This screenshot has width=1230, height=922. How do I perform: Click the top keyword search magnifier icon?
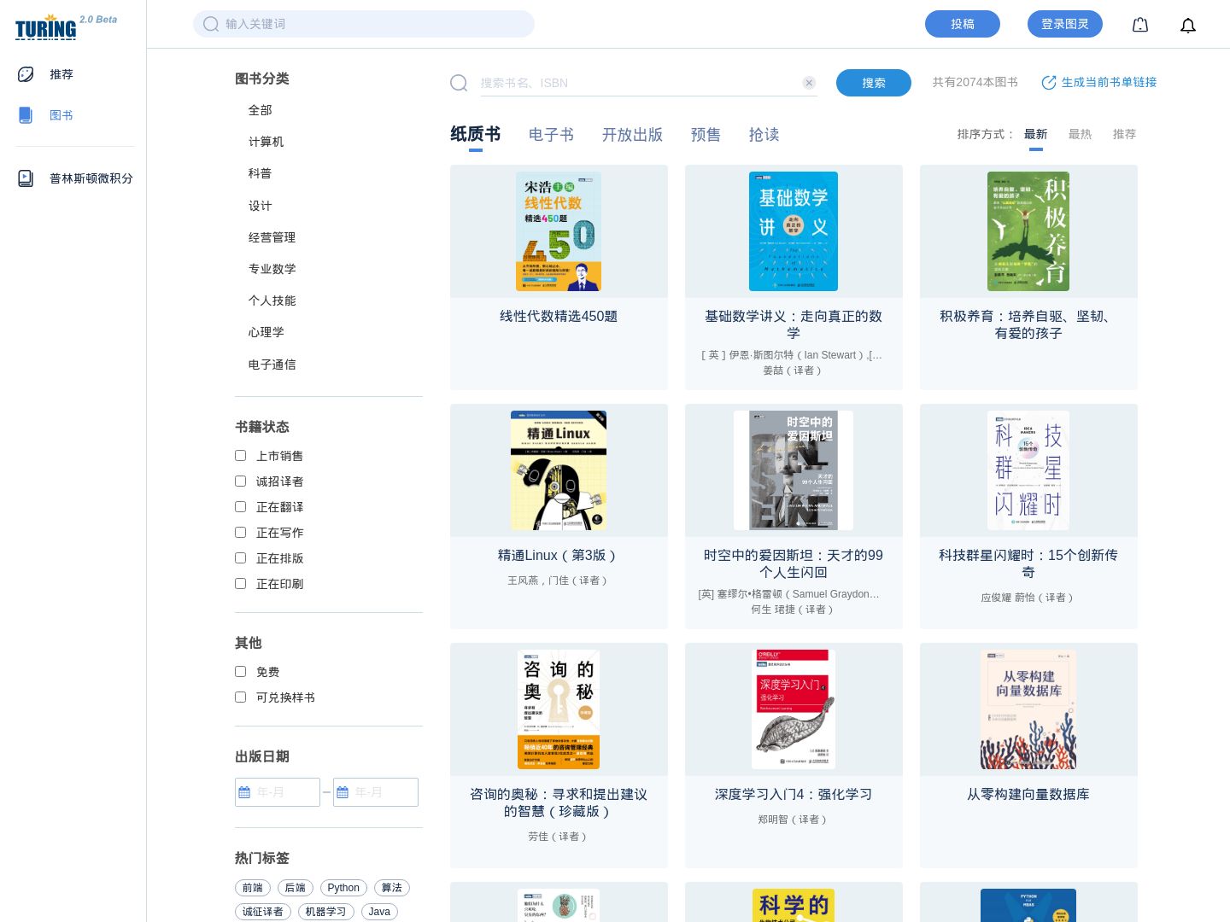tap(211, 24)
